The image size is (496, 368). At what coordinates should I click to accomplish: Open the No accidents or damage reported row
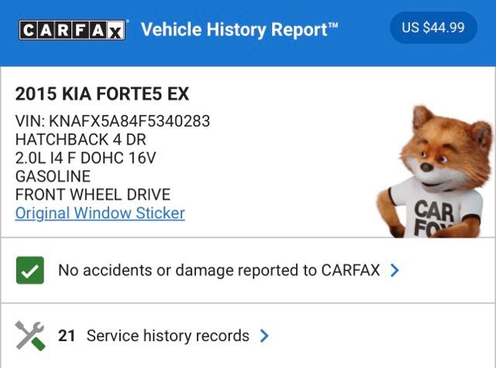[219, 271]
